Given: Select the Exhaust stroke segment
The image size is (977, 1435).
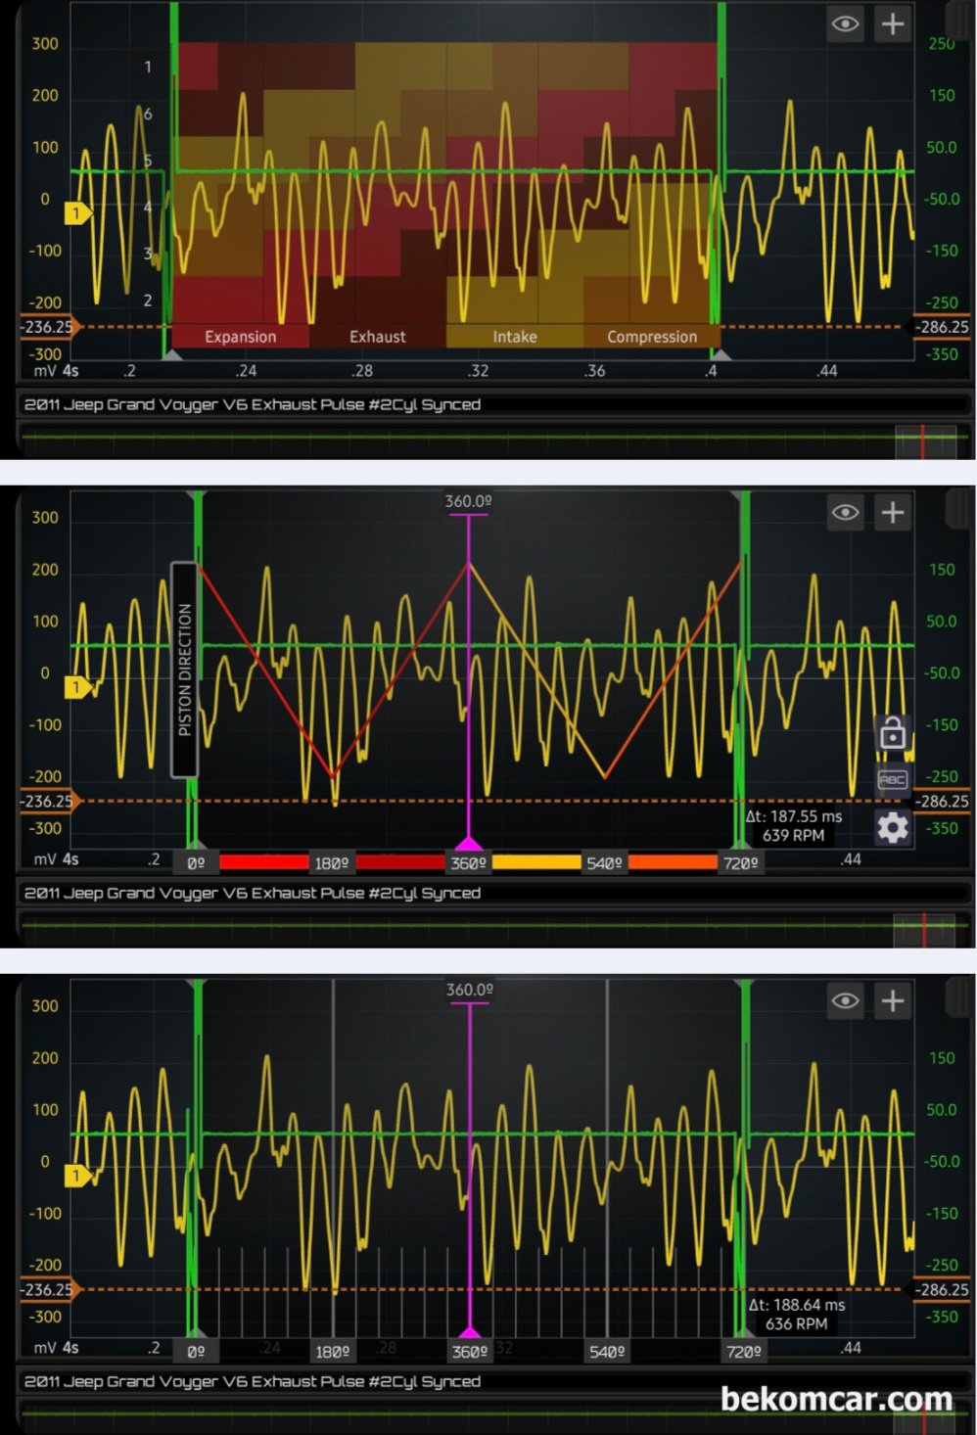Looking at the screenshot, I should point(377,337).
